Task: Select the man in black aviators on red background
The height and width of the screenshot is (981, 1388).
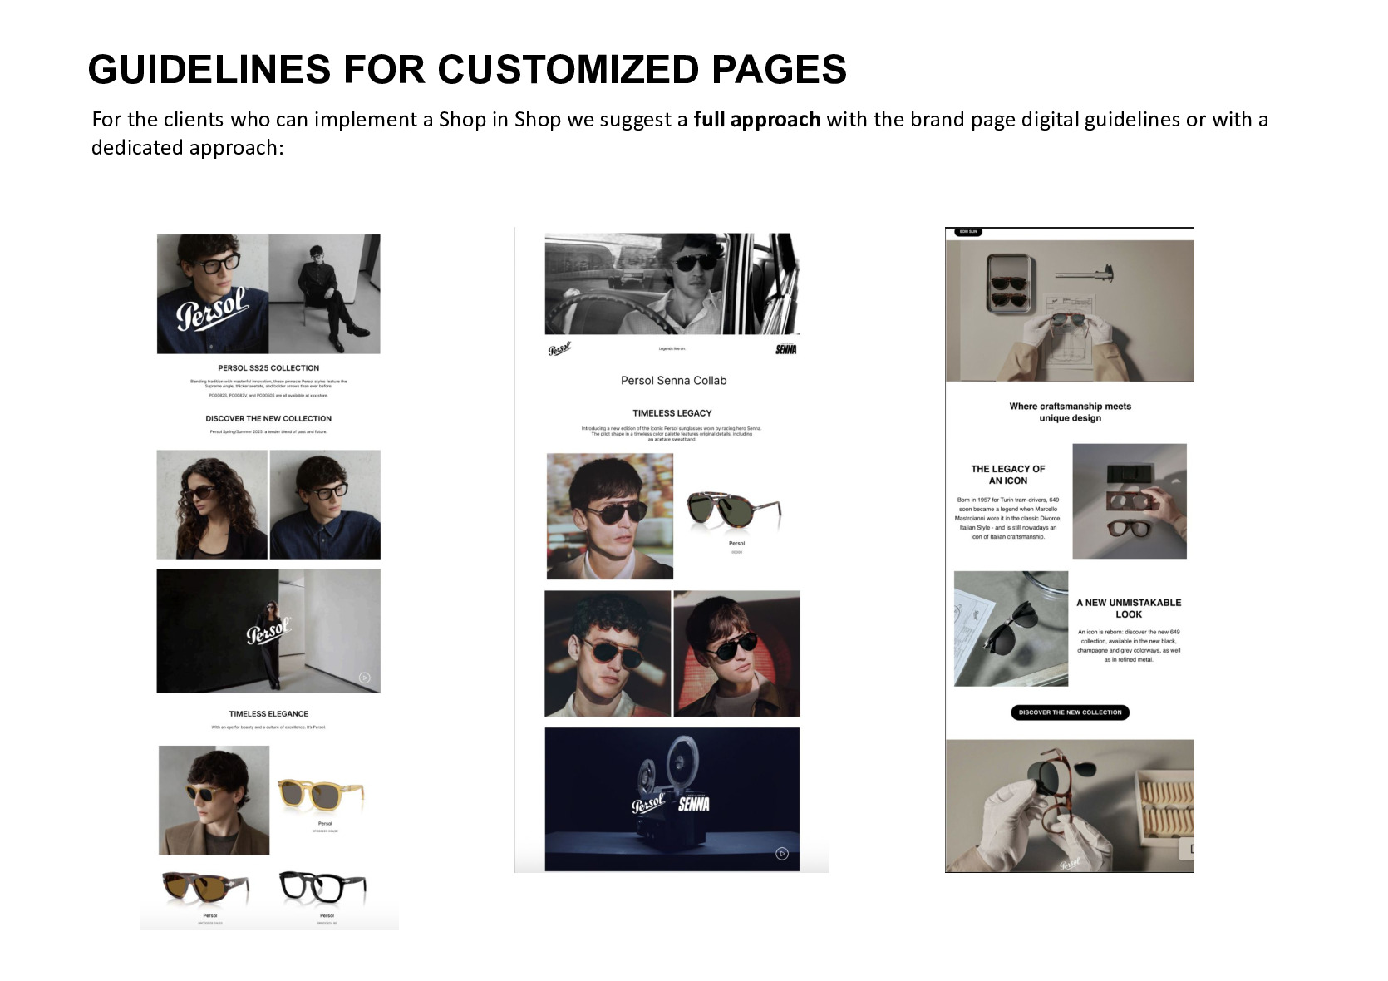Action: click(x=736, y=653)
